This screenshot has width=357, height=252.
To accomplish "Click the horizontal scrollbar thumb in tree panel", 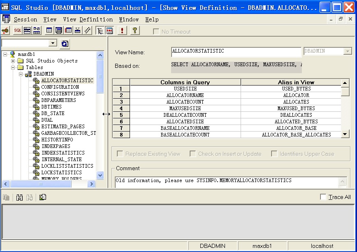I will coord(40,185).
